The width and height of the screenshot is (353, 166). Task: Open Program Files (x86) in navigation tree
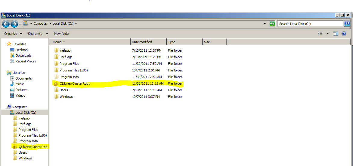pyautogui.click(x=30, y=135)
